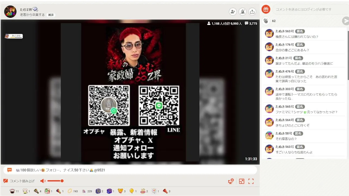The image size is (349, 196).
Task: Choose the blue round gift with count 2
Action: pos(99,191)
